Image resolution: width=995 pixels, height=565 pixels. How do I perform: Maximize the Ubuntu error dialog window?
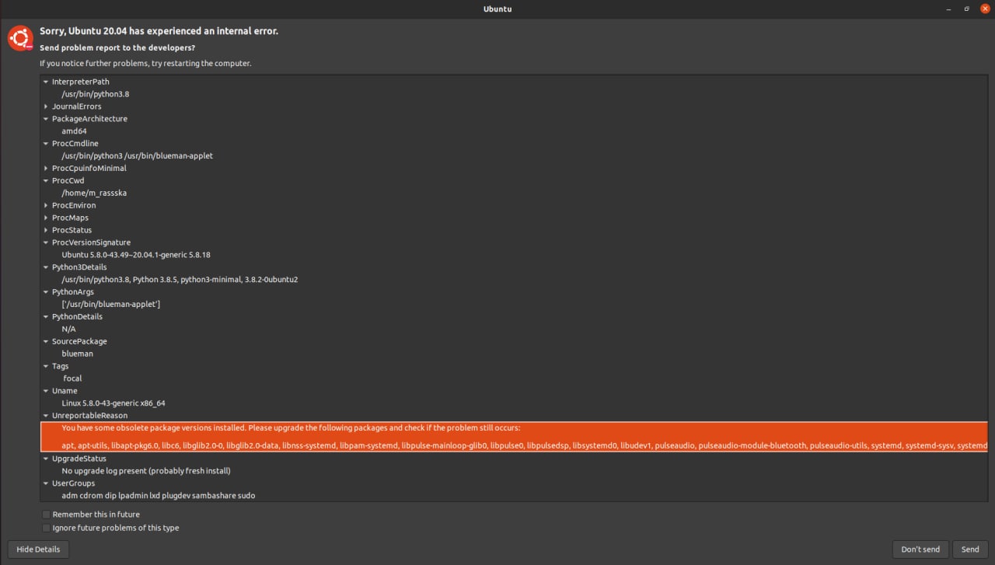(x=967, y=9)
